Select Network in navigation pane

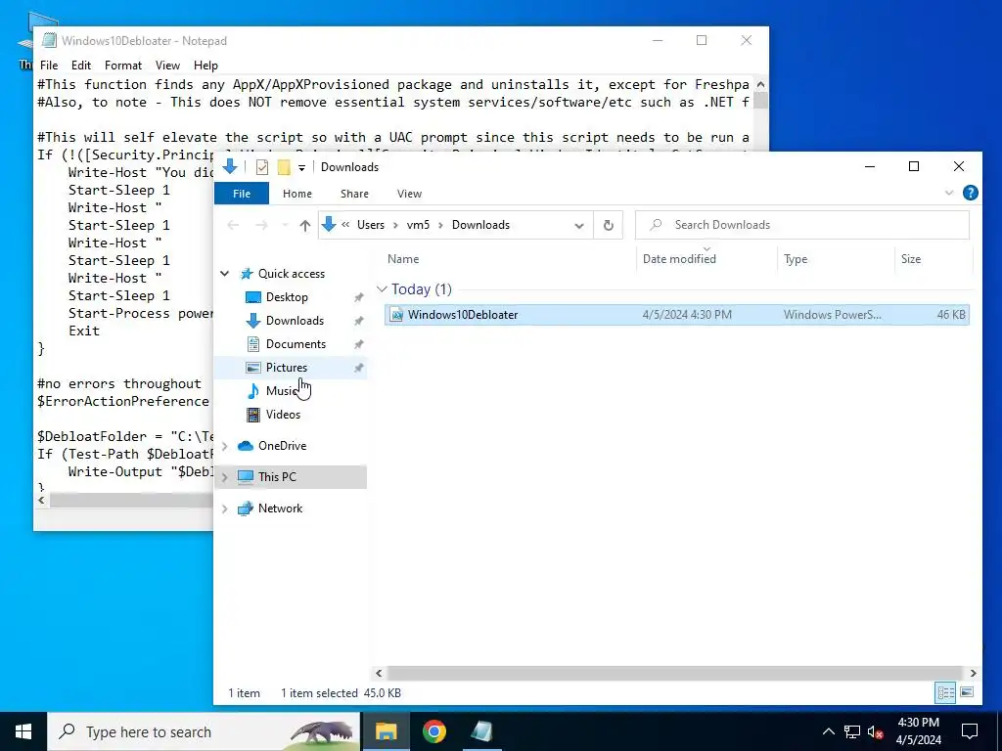click(x=280, y=508)
